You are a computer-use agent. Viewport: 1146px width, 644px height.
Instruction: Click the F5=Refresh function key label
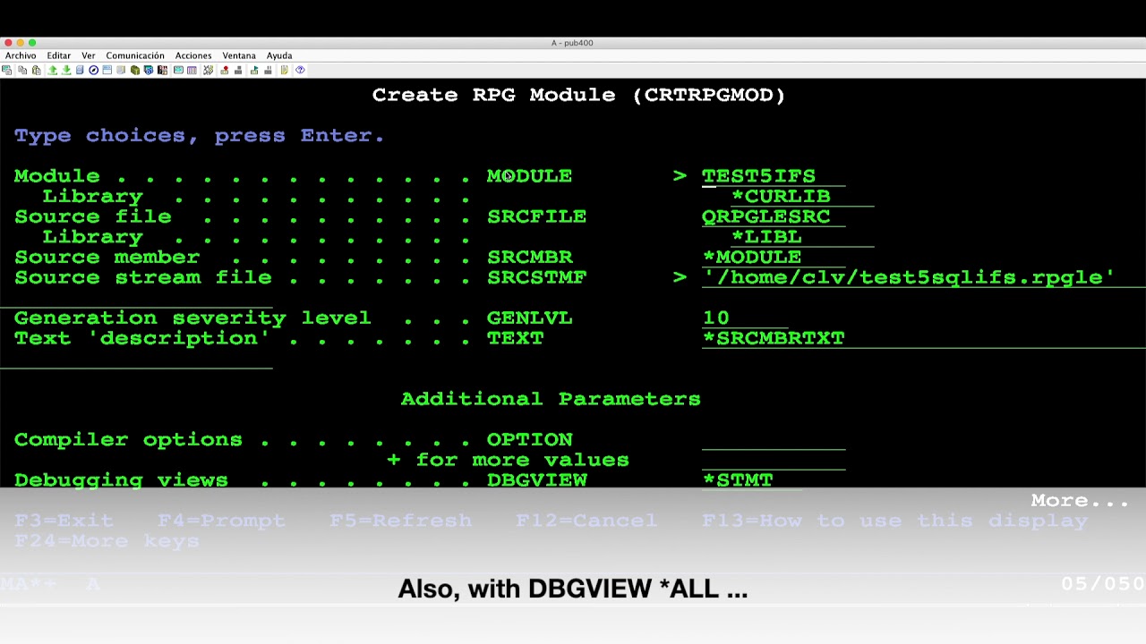pyautogui.click(x=401, y=521)
